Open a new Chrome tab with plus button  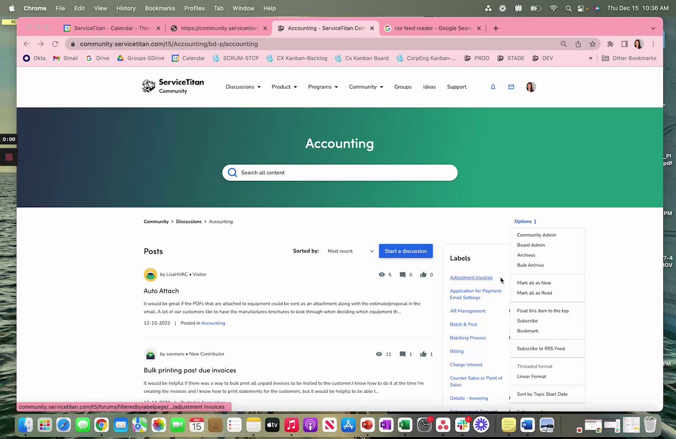click(495, 28)
